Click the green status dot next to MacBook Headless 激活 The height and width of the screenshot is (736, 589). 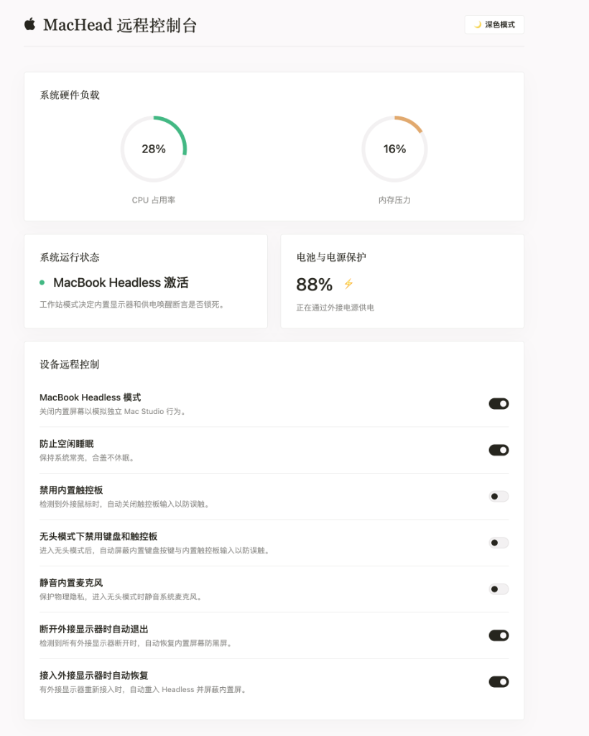coord(42,282)
